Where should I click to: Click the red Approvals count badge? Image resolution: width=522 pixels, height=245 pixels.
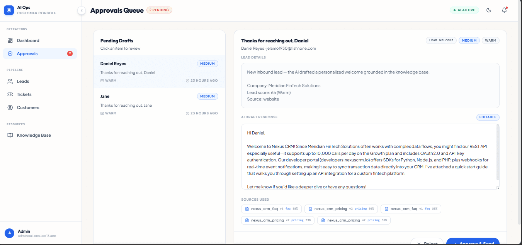pos(70,54)
